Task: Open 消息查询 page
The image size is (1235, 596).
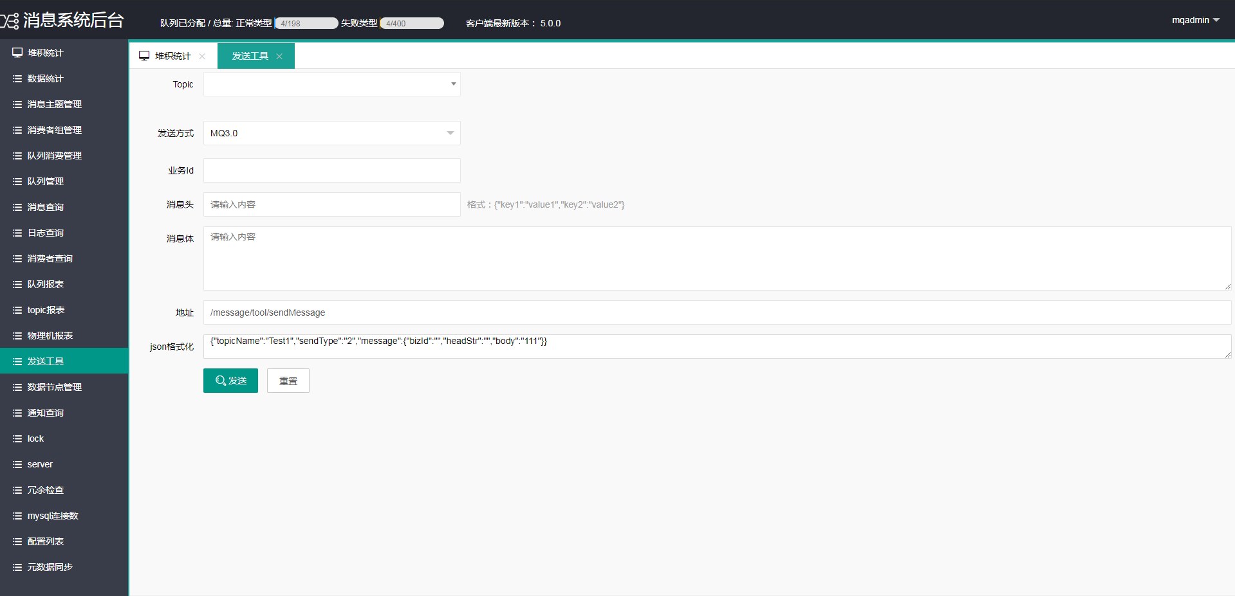Action: [64, 207]
